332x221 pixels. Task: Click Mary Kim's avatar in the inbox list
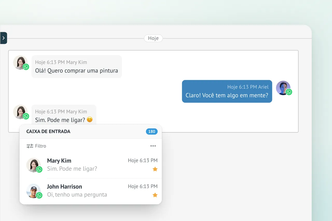(33, 165)
